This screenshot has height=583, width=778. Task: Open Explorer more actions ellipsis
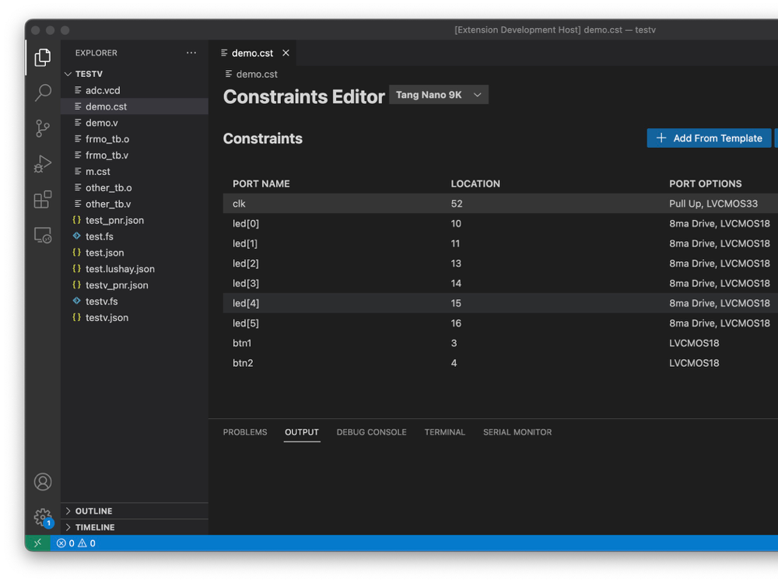point(191,53)
